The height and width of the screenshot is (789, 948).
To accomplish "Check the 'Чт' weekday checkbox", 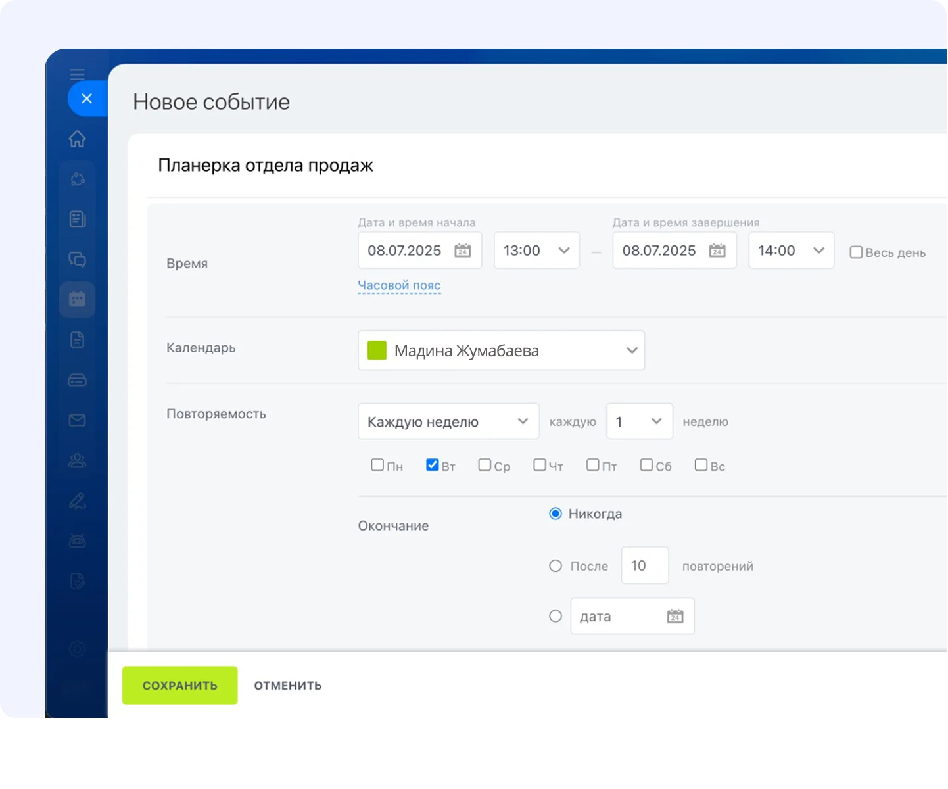I will 540,465.
